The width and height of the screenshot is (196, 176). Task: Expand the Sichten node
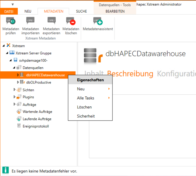(14, 90)
